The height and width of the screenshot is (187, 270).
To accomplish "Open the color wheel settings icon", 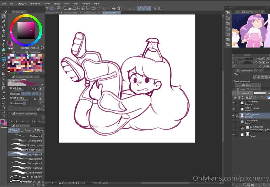I will (42, 48).
